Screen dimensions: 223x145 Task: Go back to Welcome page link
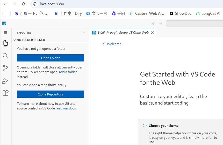point(114,44)
